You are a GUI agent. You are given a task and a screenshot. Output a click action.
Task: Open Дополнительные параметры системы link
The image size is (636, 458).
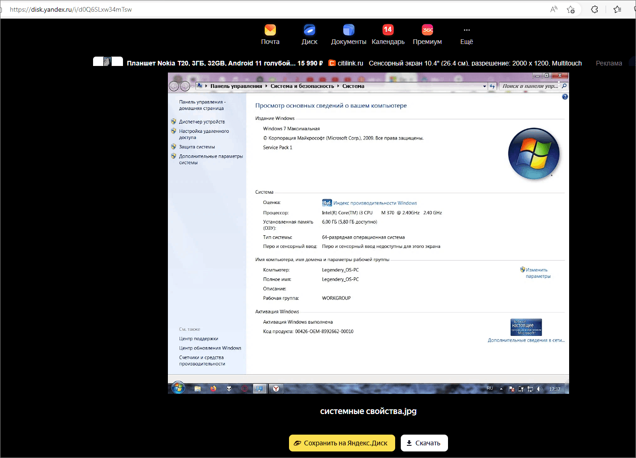coord(211,160)
